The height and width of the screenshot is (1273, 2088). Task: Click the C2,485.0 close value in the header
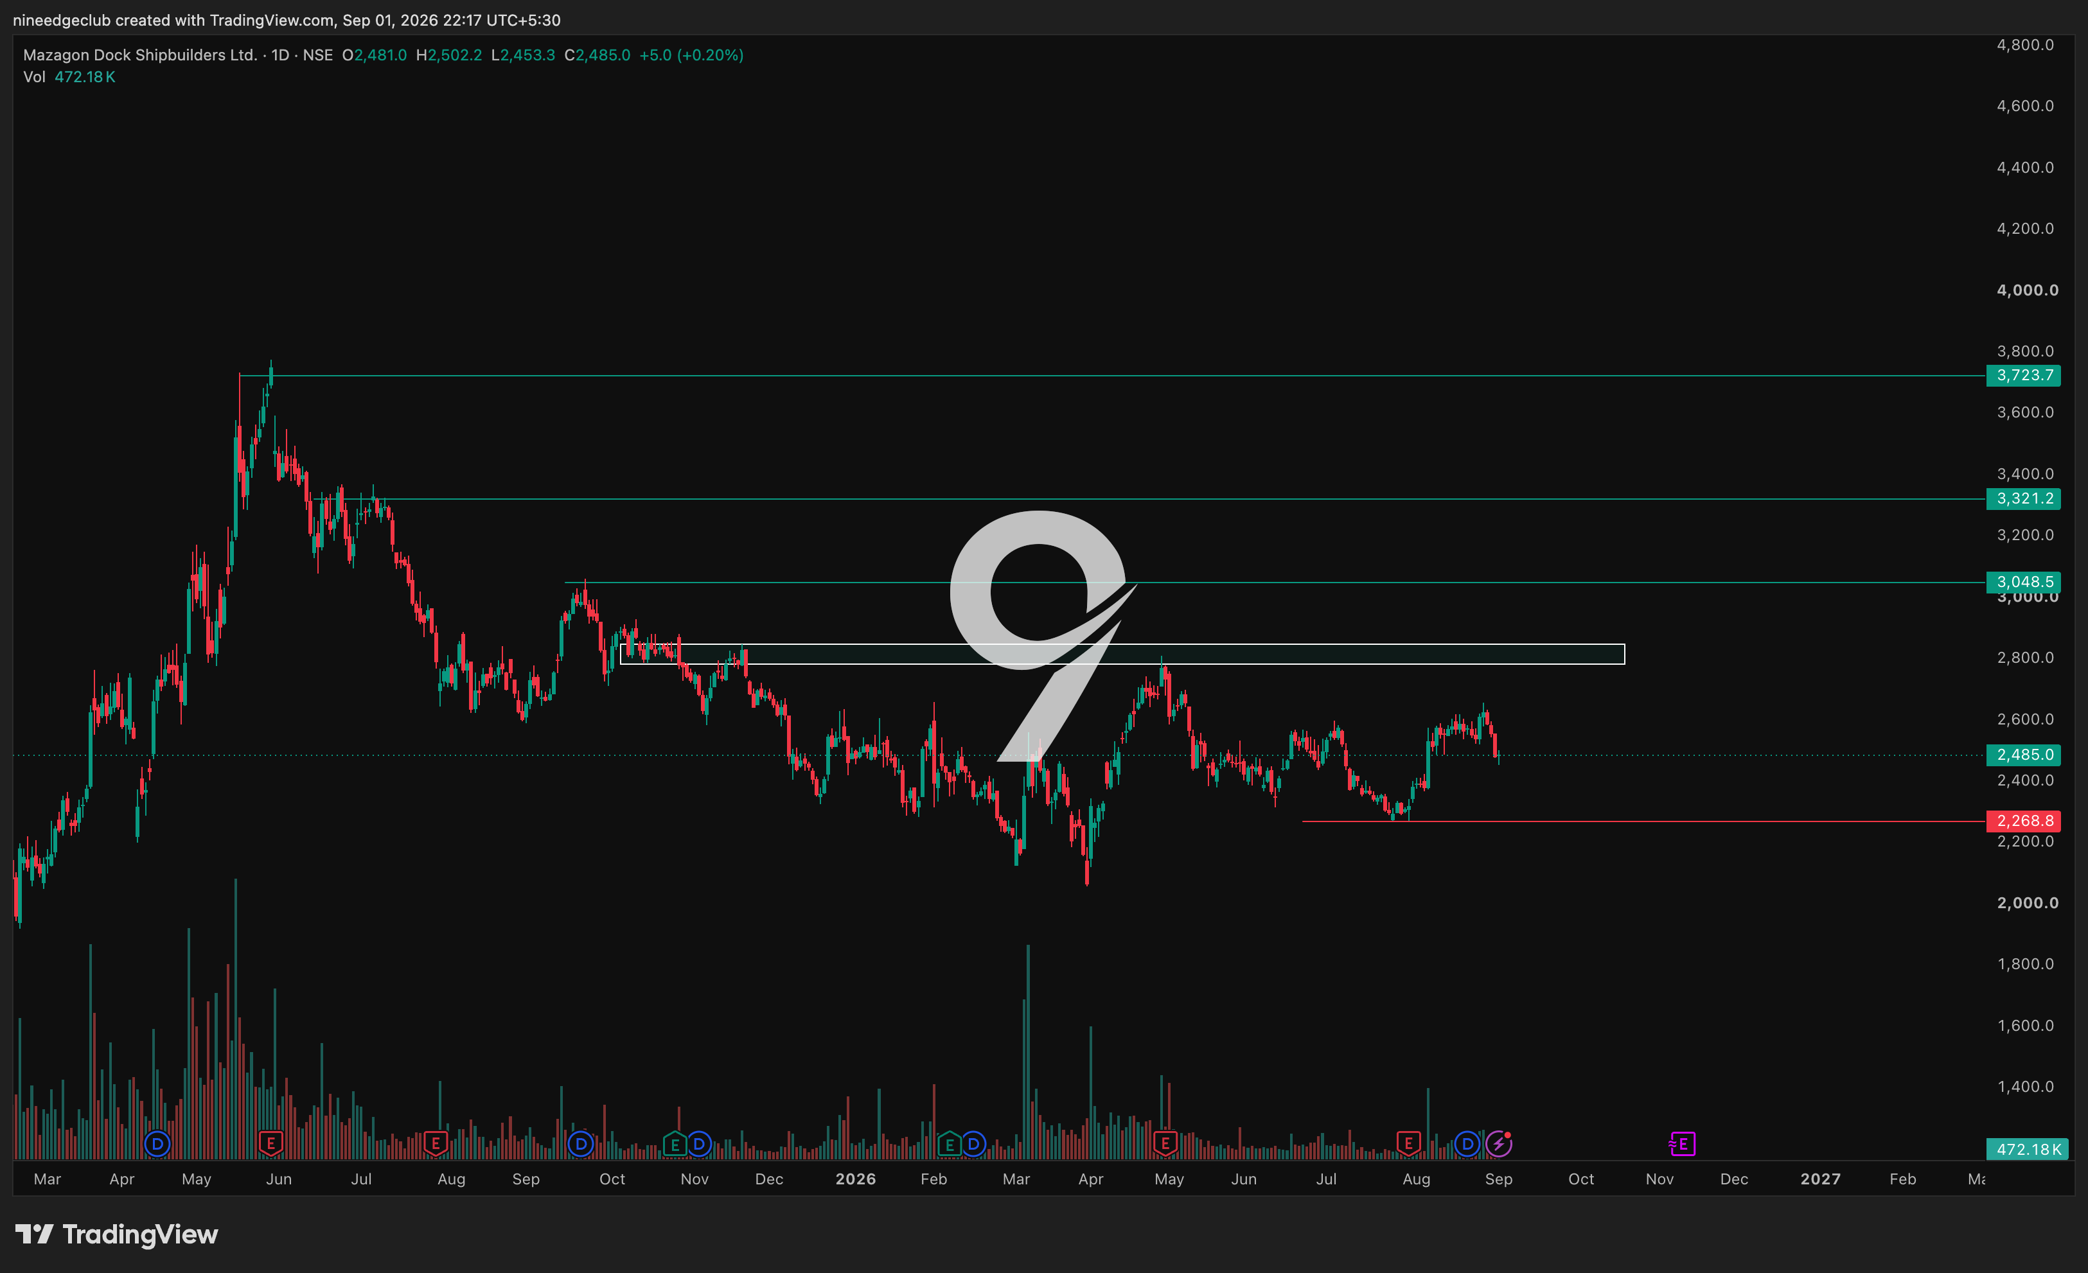pos(597,55)
